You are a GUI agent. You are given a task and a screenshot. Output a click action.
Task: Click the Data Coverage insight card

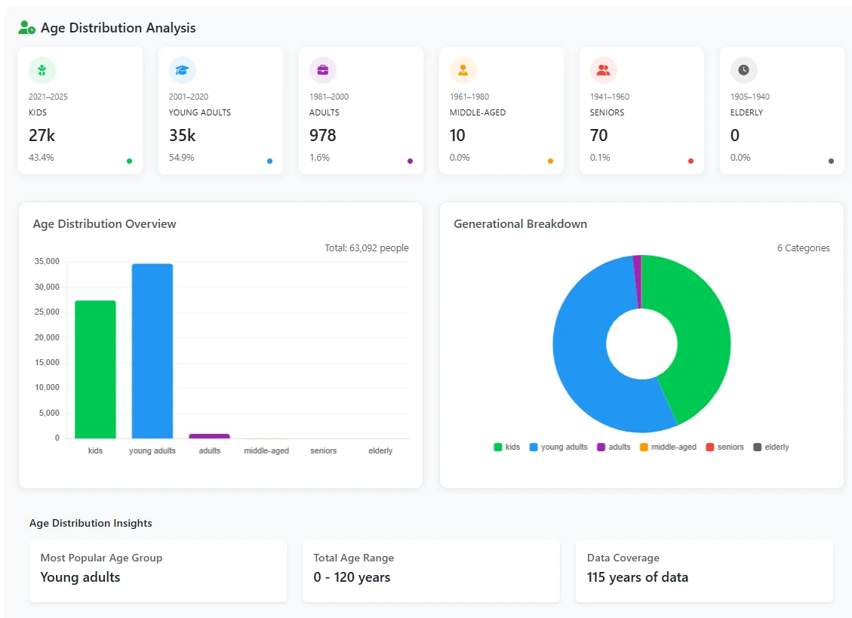pyautogui.click(x=704, y=570)
